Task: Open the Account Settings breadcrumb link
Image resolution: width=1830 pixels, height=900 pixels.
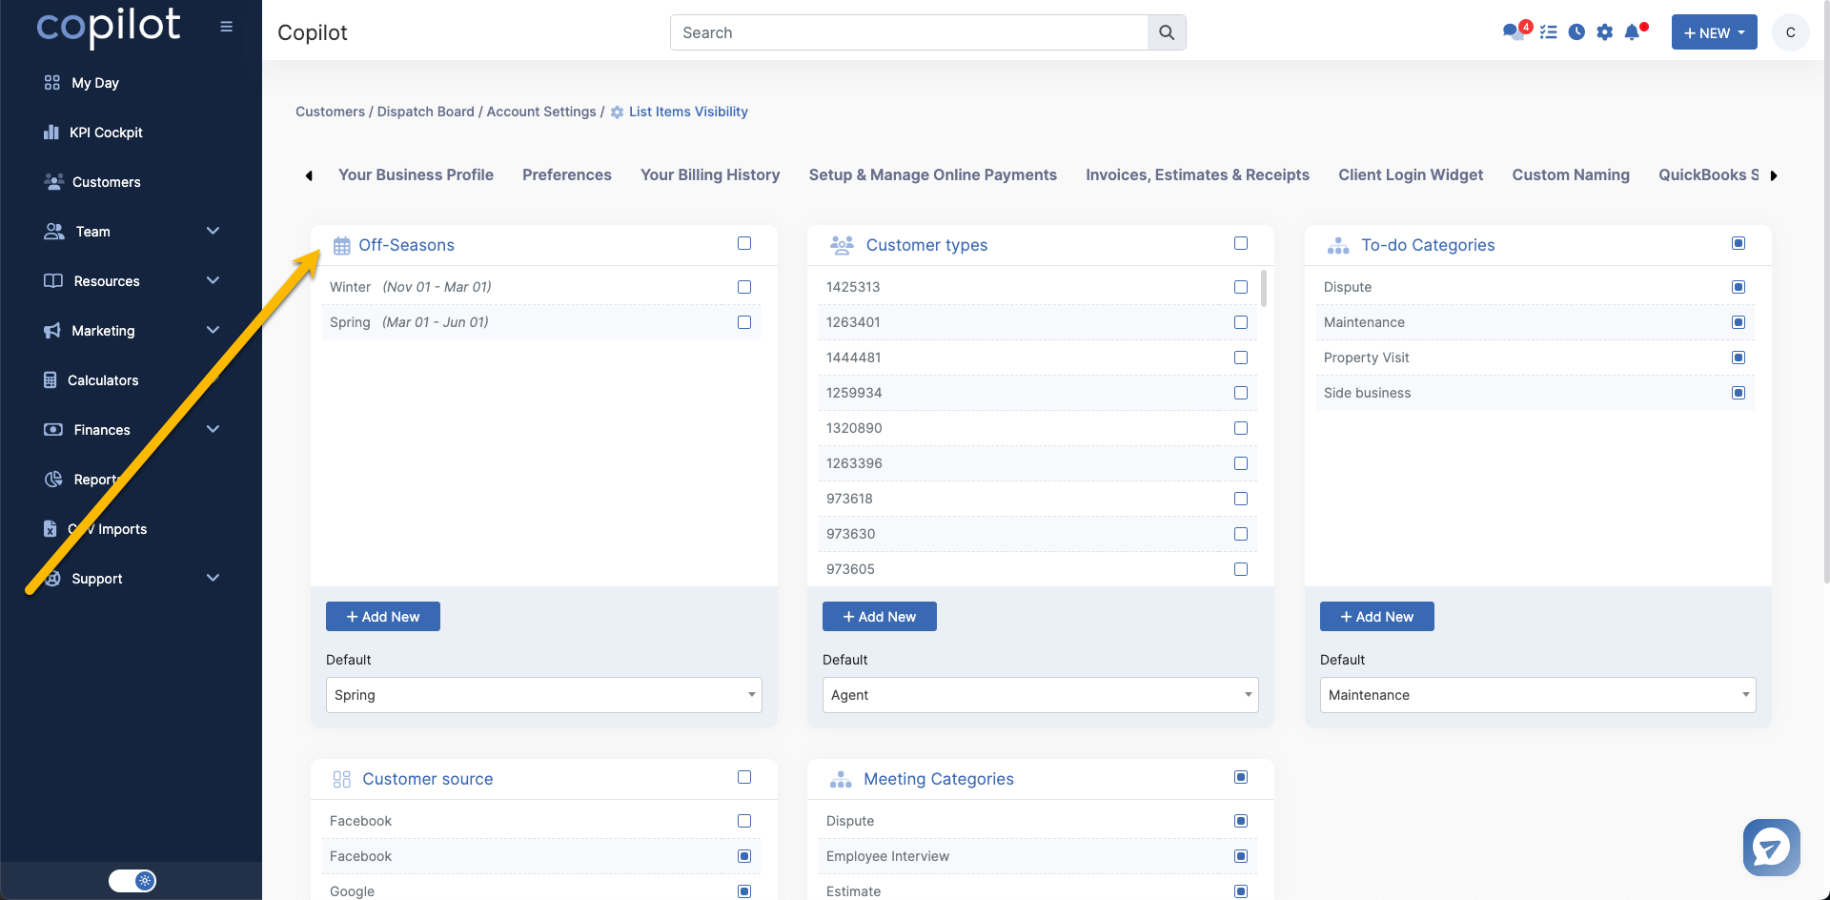Action: click(x=541, y=112)
